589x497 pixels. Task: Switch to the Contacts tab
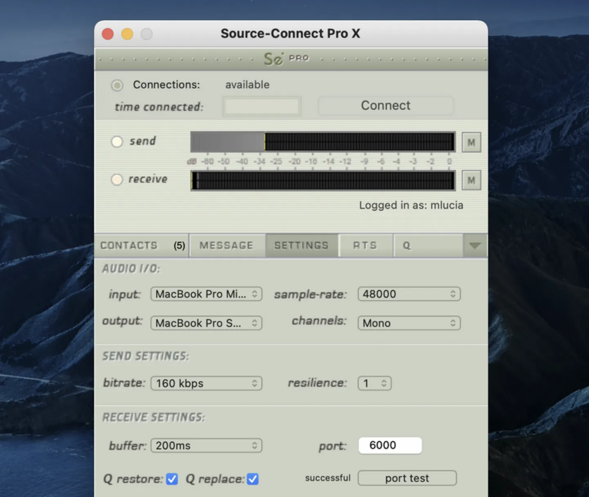coord(142,246)
